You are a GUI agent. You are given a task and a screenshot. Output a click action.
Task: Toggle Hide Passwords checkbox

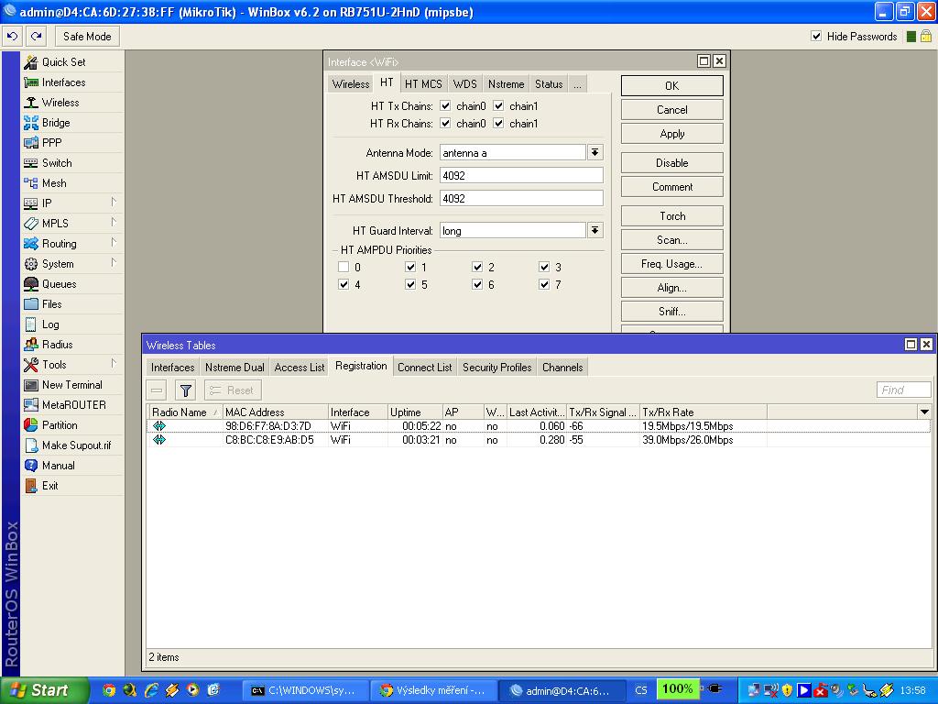pos(816,37)
